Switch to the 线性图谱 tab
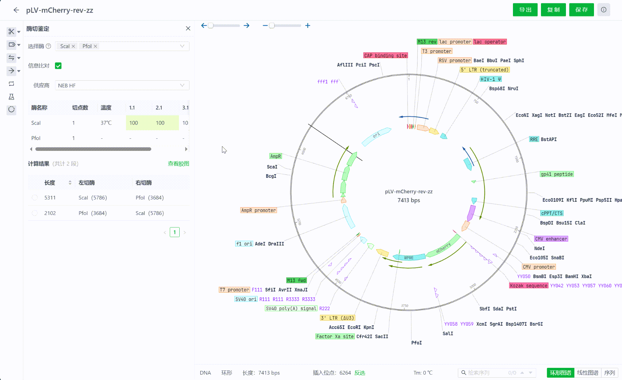 coord(588,373)
